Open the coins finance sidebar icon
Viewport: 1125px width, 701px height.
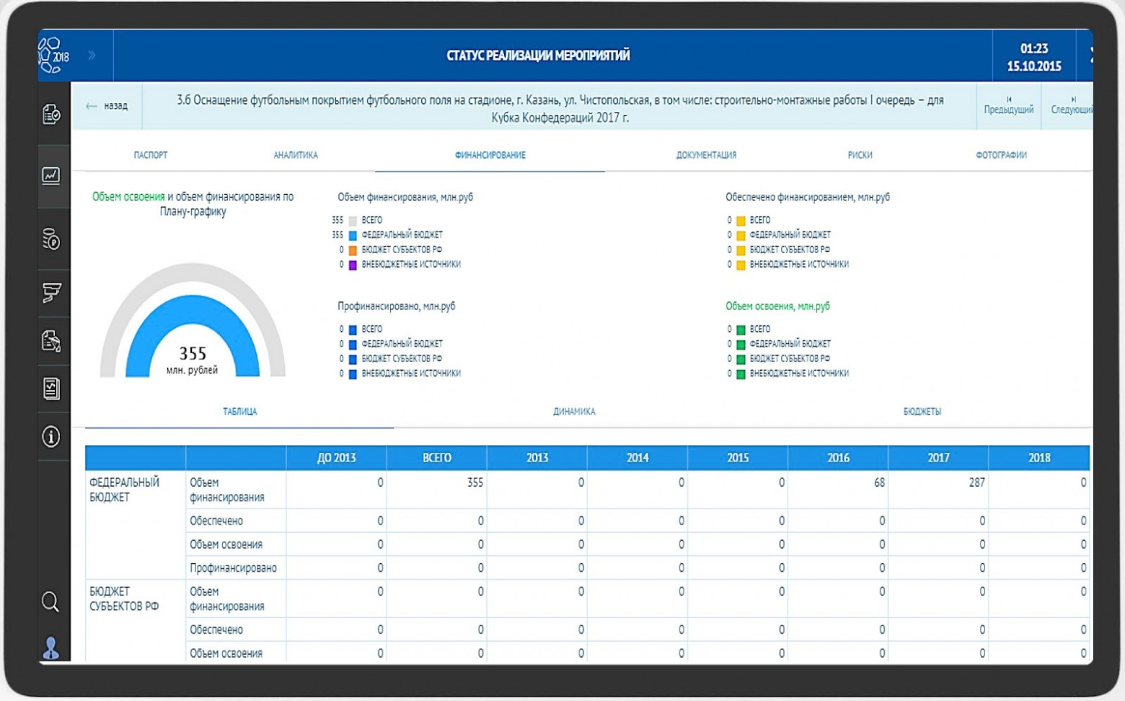(51, 239)
